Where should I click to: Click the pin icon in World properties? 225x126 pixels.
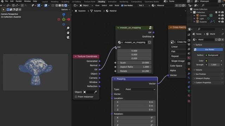click(223, 34)
